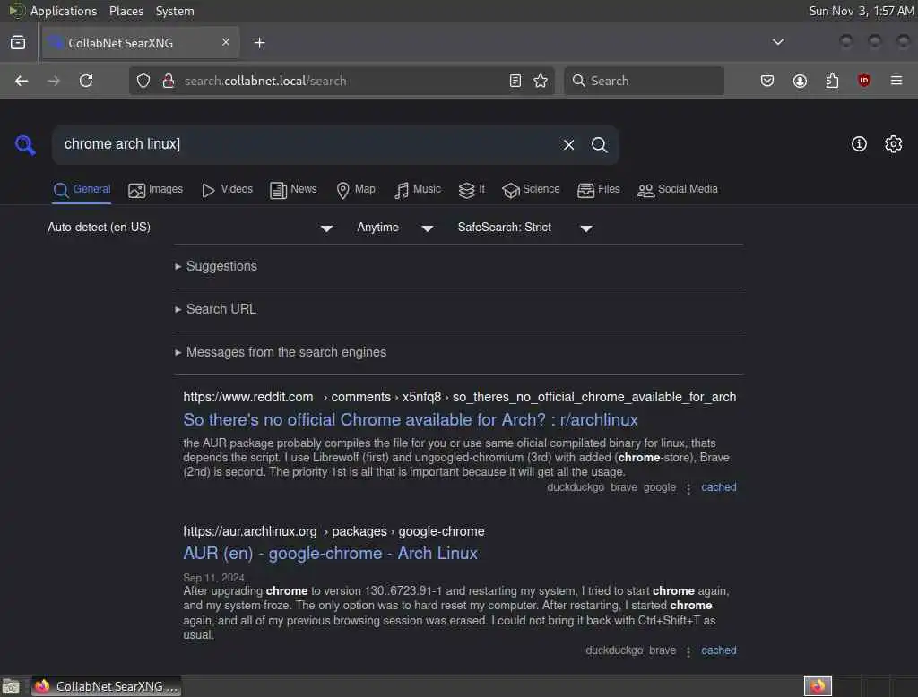The image size is (918, 697).
Task: Open the Places menu
Action: (x=126, y=11)
